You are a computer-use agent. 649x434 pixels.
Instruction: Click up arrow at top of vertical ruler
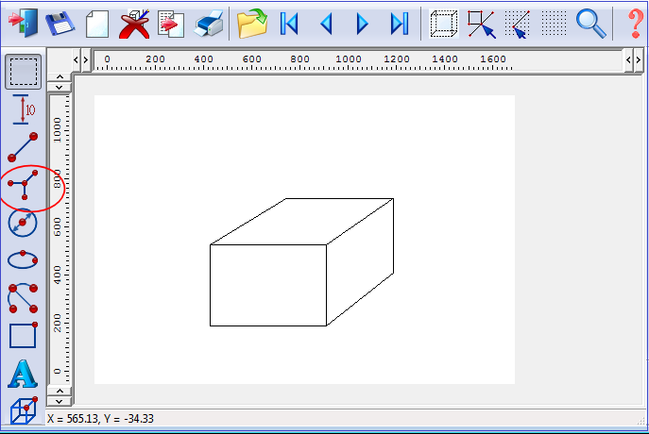point(60,76)
